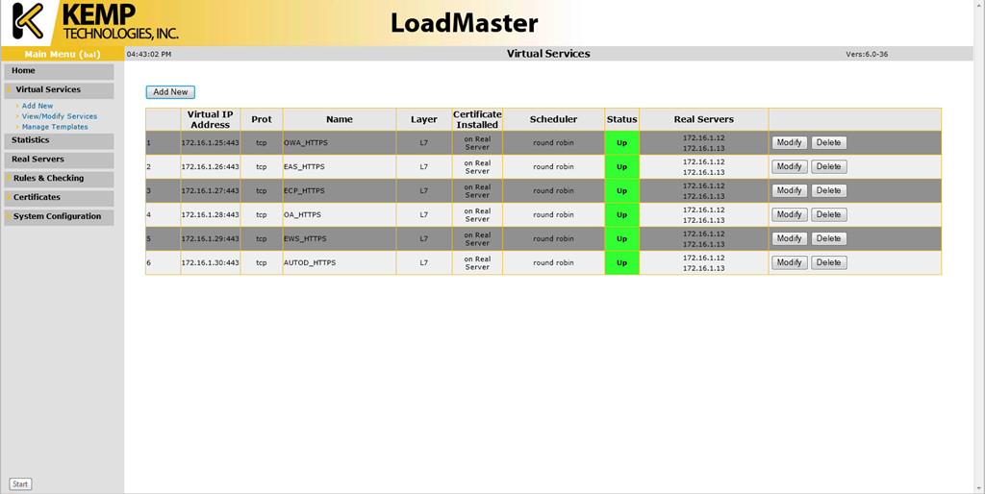Click the Vers:6.0-36 version text

pyautogui.click(x=867, y=54)
